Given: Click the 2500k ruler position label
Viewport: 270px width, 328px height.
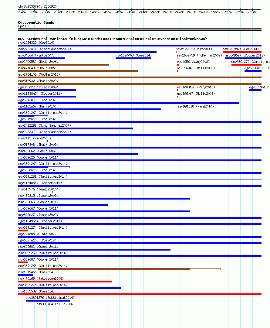Looking at the screenshot, I should (x=216, y=12).
